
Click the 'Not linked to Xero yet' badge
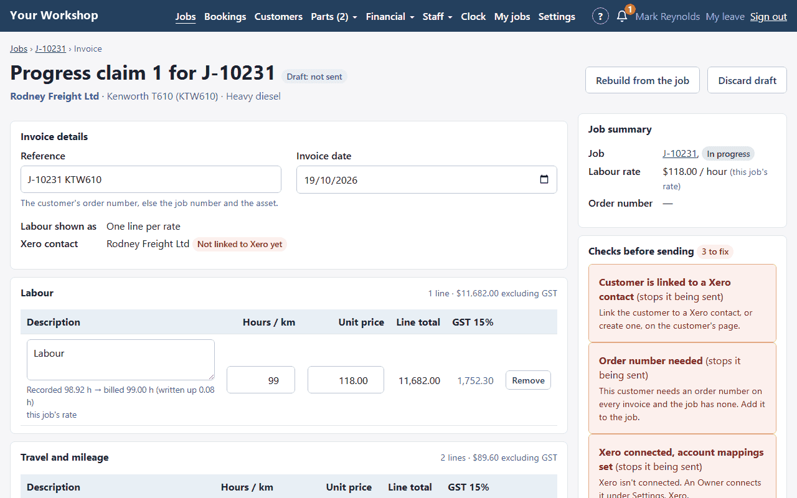pyautogui.click(x=240, y=244)
